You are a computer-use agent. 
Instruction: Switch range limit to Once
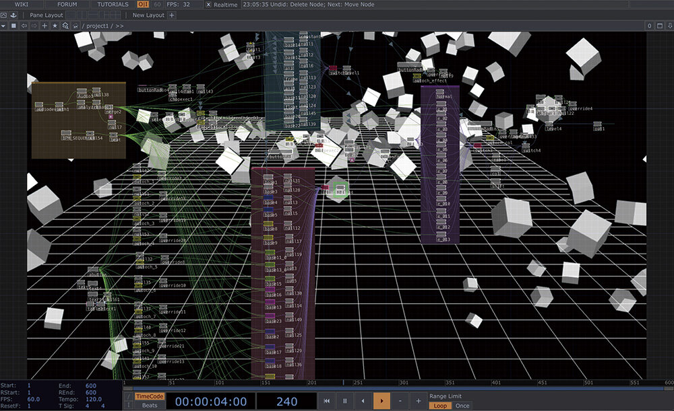click(462, 406)
